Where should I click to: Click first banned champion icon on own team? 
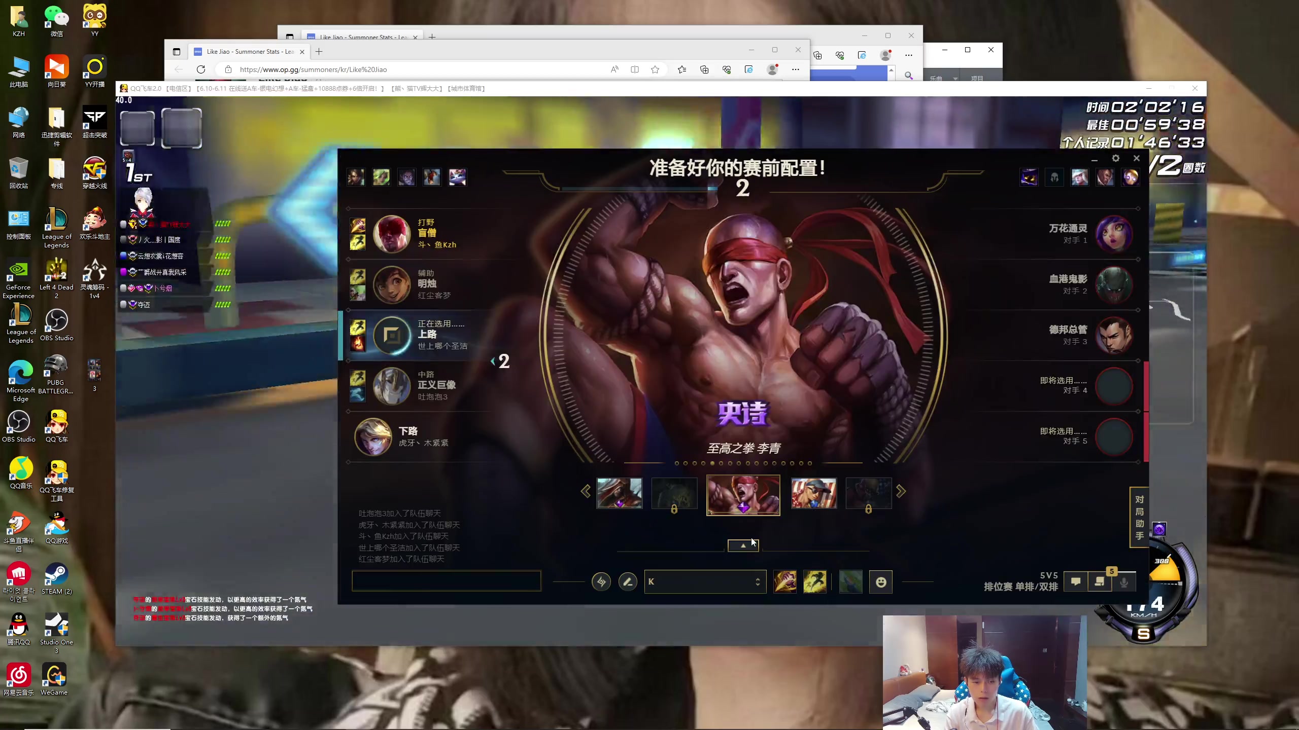356,177
